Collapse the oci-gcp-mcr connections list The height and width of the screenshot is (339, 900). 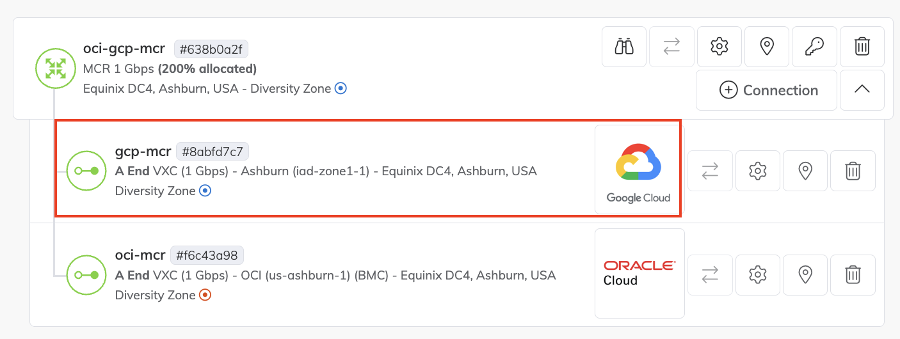click(862, 90)
